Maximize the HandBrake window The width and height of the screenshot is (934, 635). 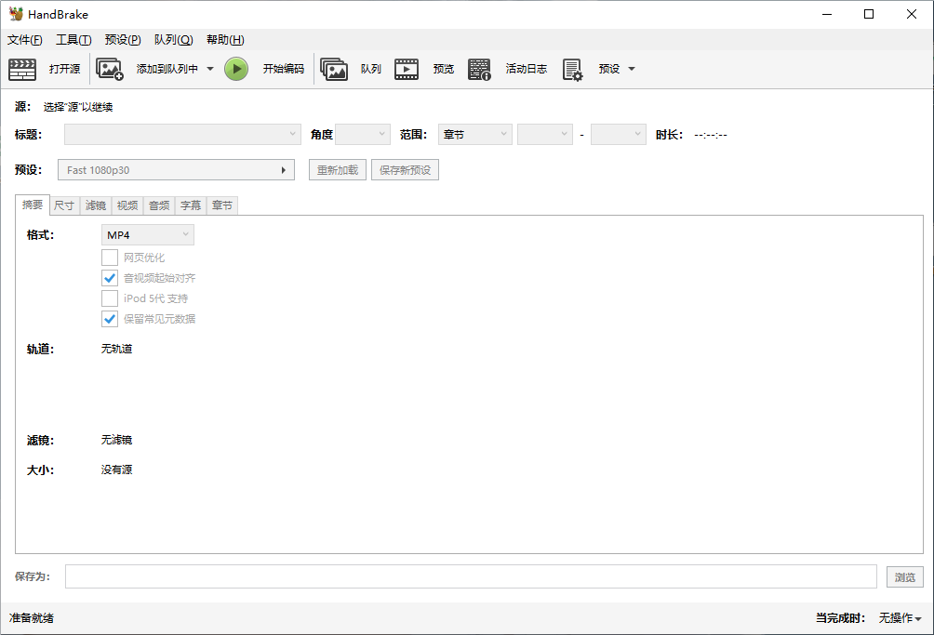pos(869,14)
